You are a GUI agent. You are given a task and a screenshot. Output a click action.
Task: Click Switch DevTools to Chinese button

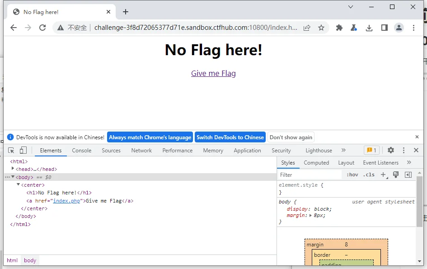click(230, 137)
